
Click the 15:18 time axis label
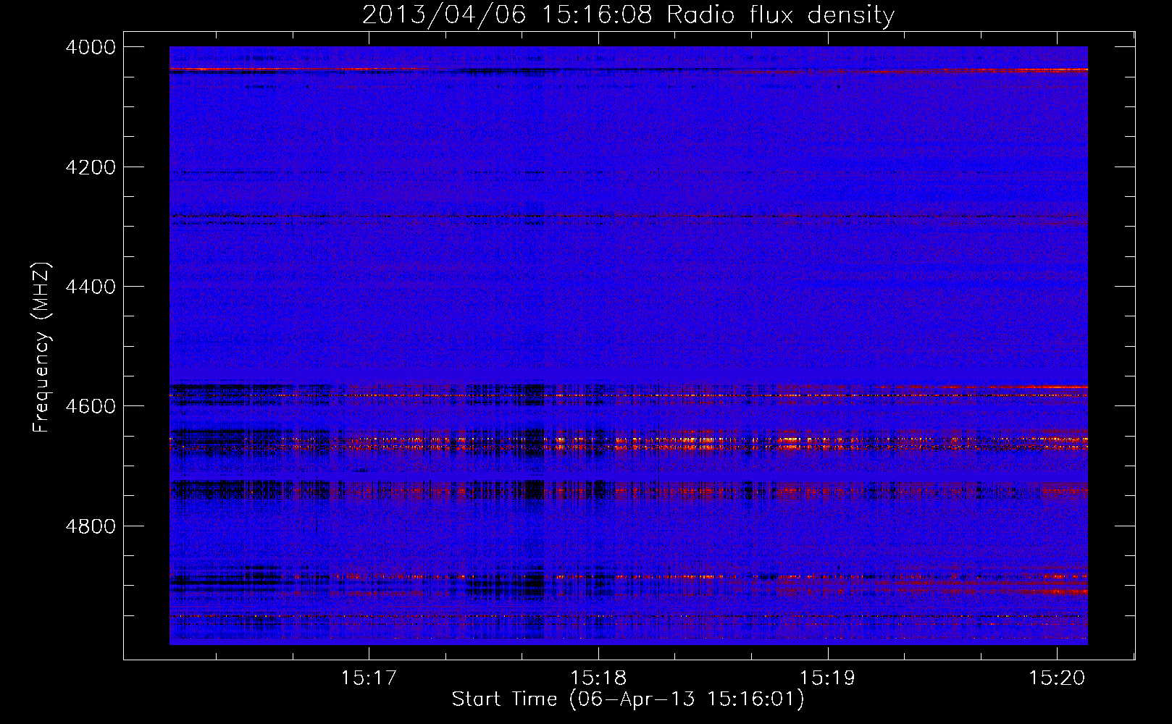pos(598,678)
